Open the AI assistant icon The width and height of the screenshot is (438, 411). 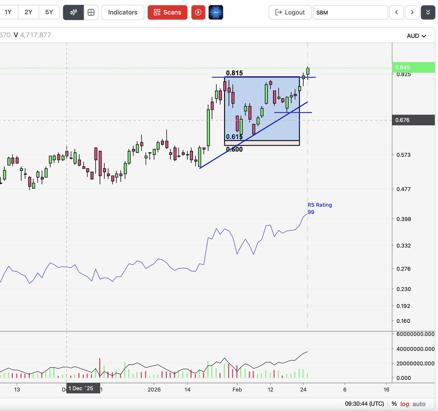[216, 12]
